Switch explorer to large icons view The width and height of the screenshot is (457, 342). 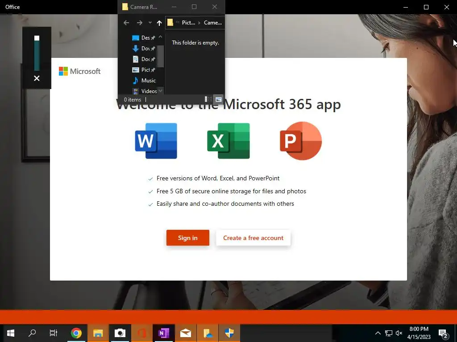pos(218,99)
